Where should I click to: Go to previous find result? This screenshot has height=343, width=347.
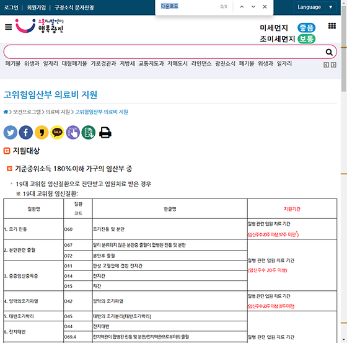[x=242, y=7]
